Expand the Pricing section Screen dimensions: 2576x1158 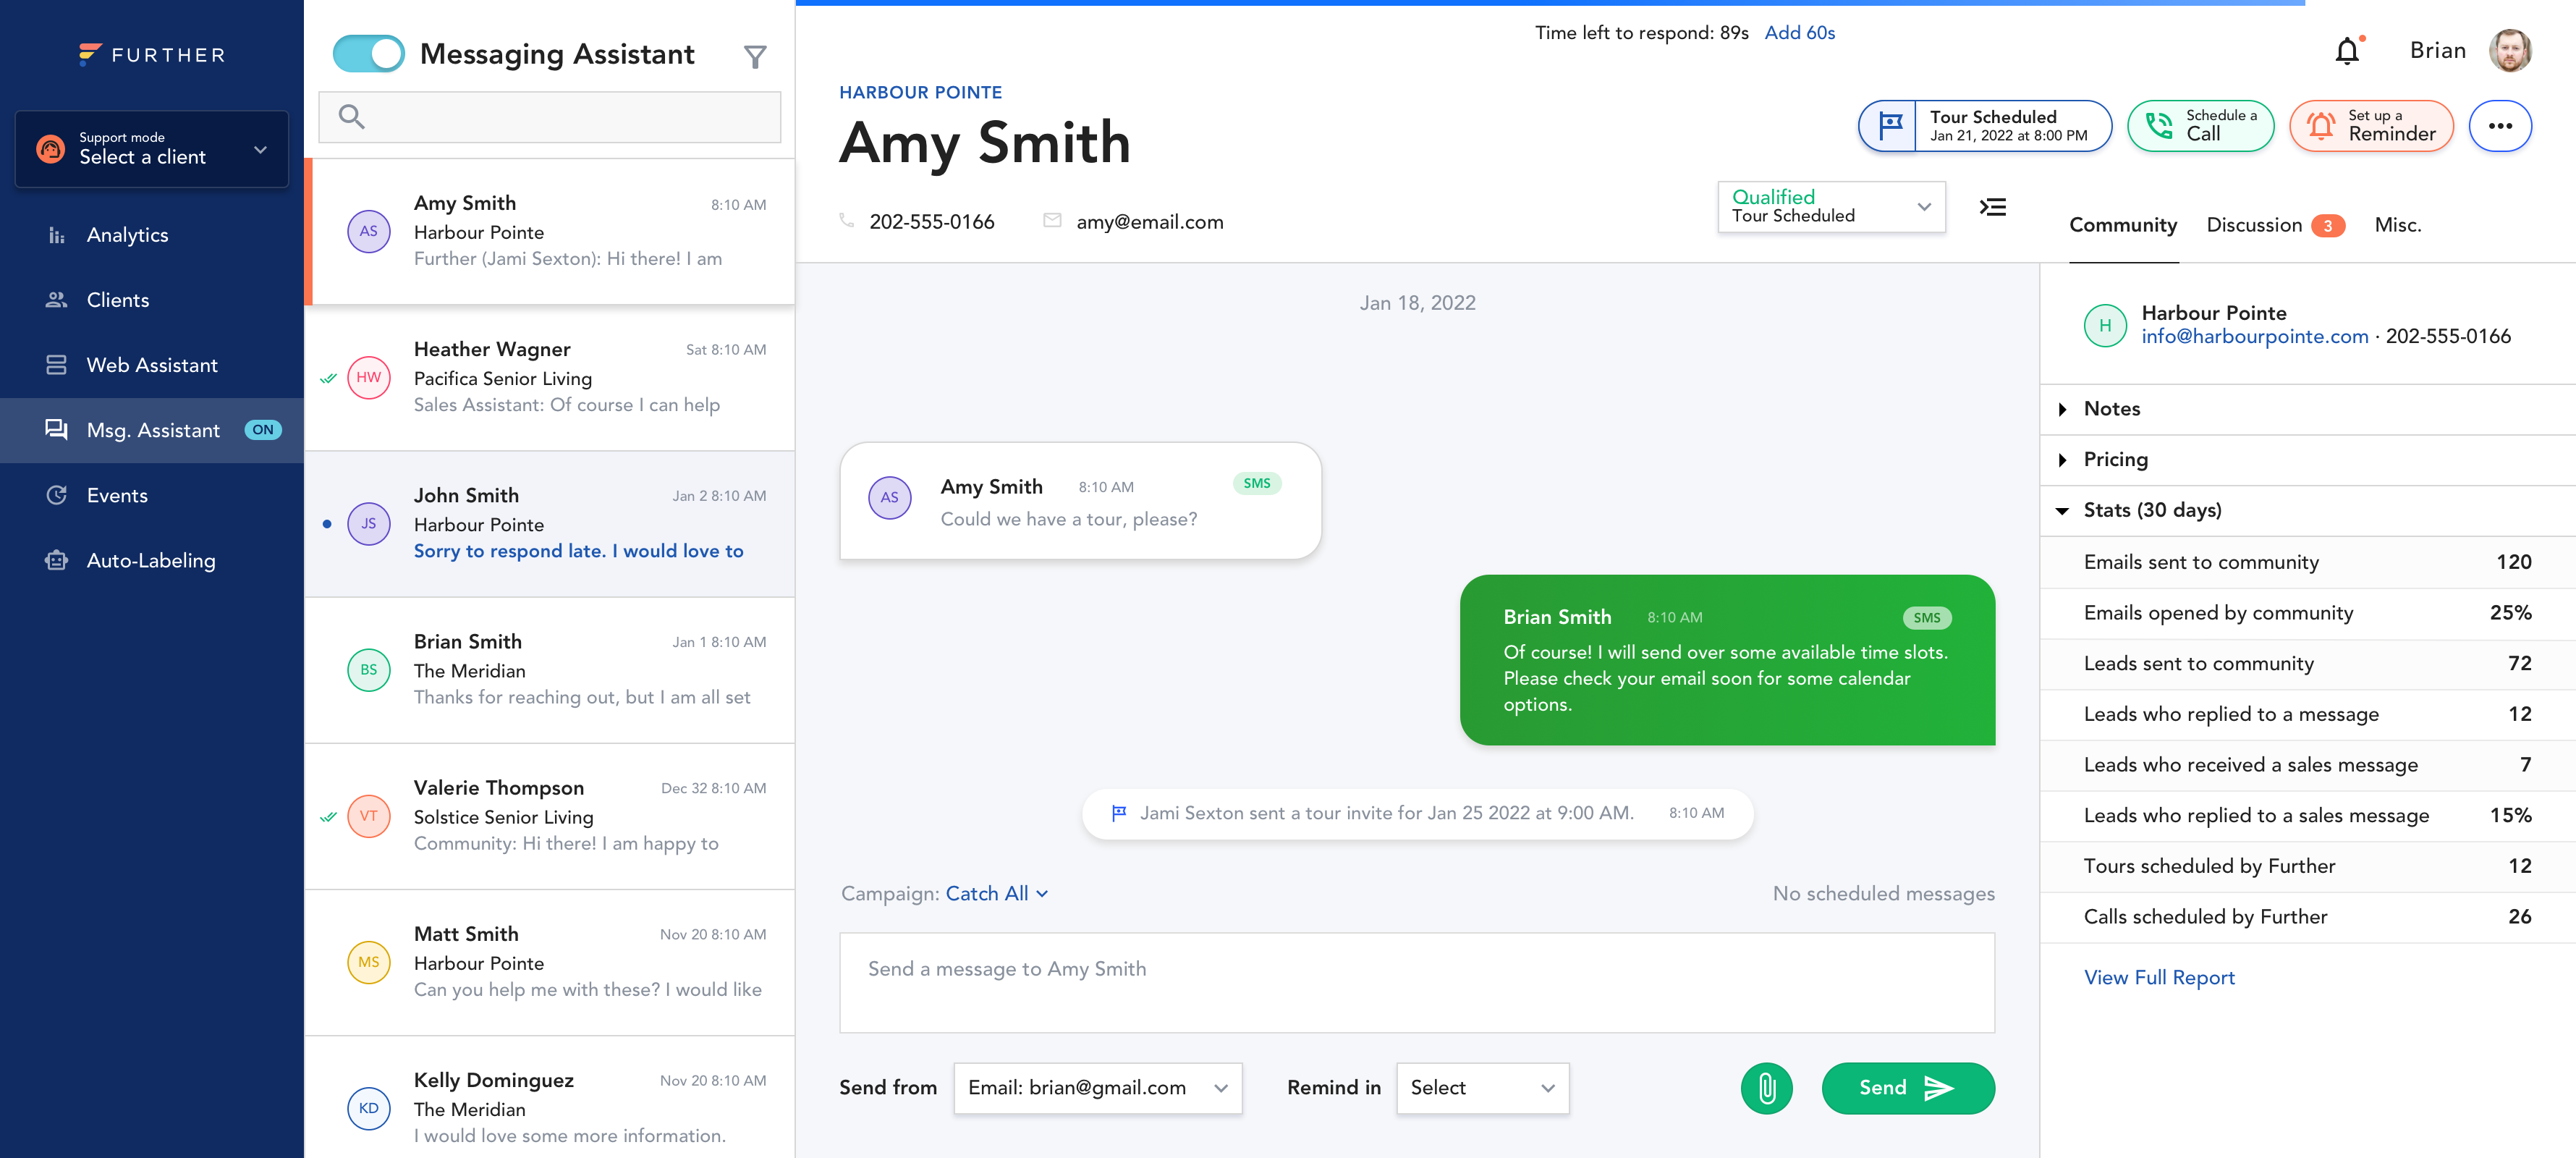(x=2307, y=460)
